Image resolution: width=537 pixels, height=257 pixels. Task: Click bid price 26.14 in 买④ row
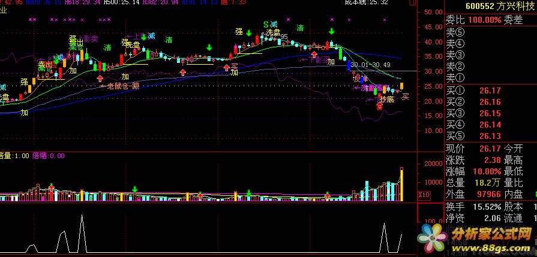[x=490, y=125]
